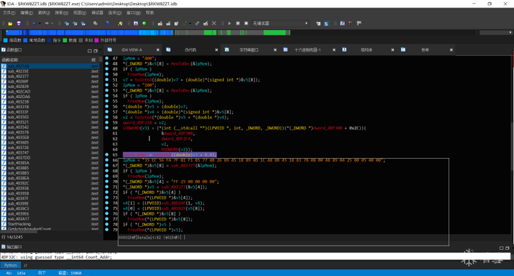Select StartHacking in the functions list
514x276 pixels.
(x=20, y=224)
